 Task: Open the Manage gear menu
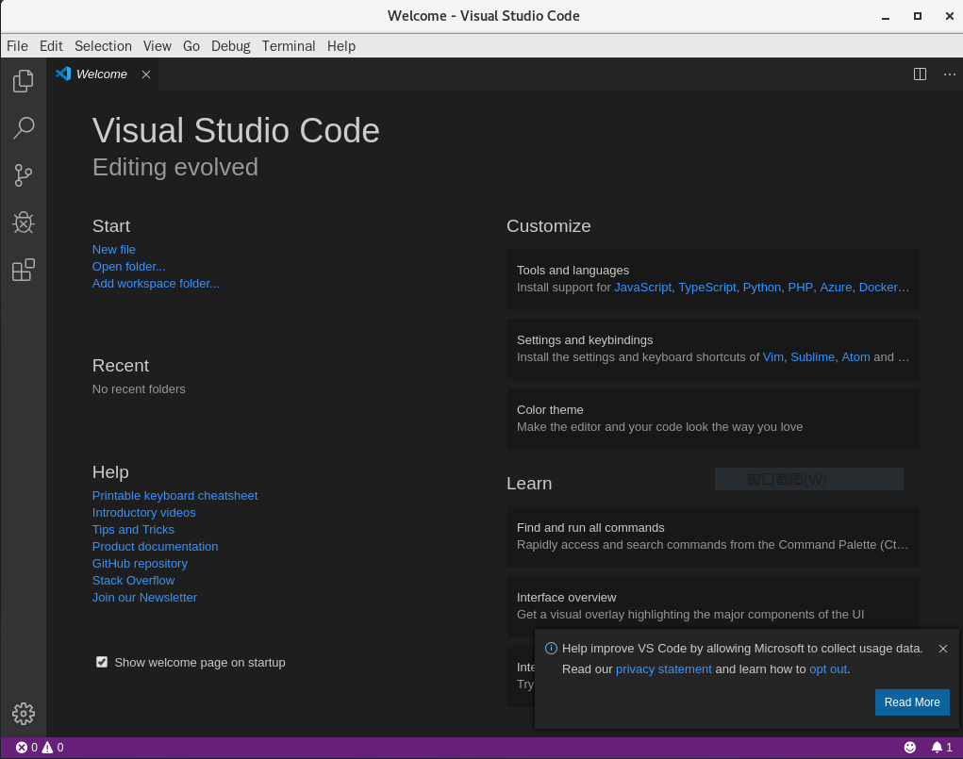click(24, 714)
